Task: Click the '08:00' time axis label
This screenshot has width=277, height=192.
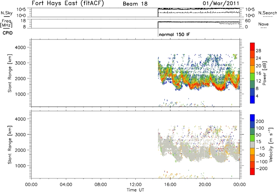Action: (x=101, y=185)
